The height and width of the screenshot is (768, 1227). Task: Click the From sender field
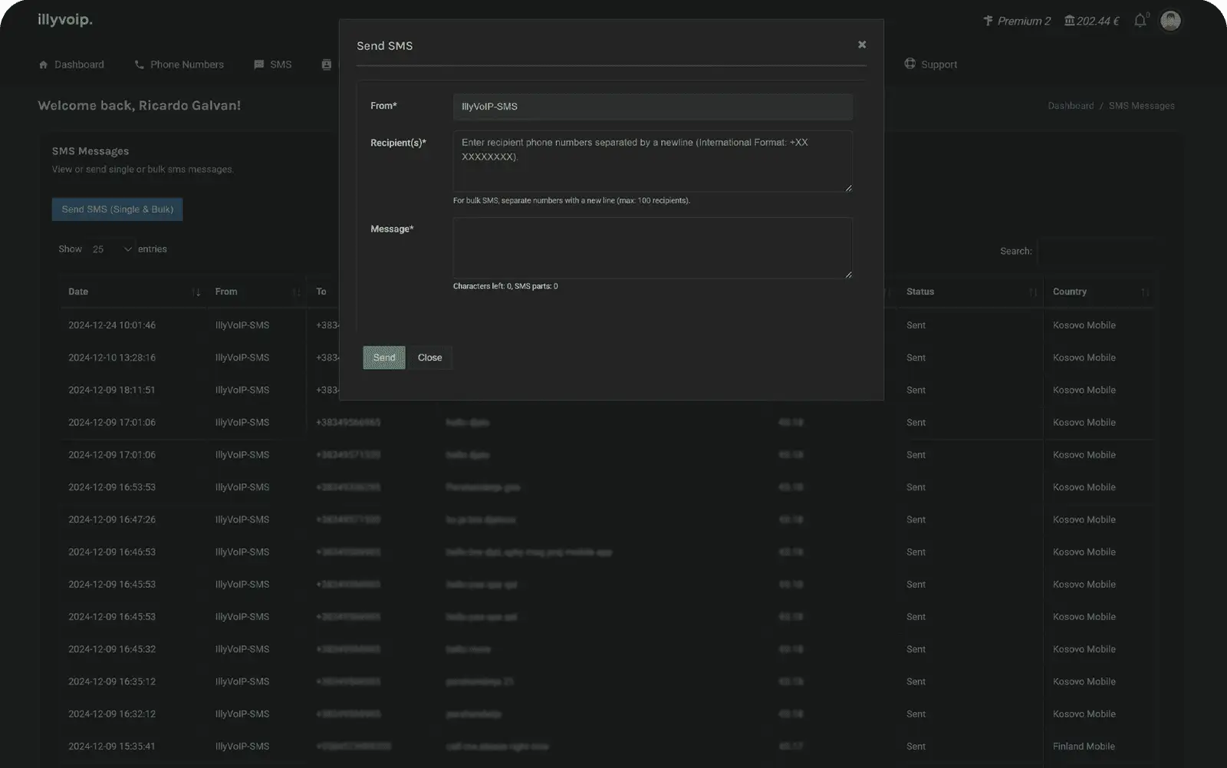[x=652, y=107]
